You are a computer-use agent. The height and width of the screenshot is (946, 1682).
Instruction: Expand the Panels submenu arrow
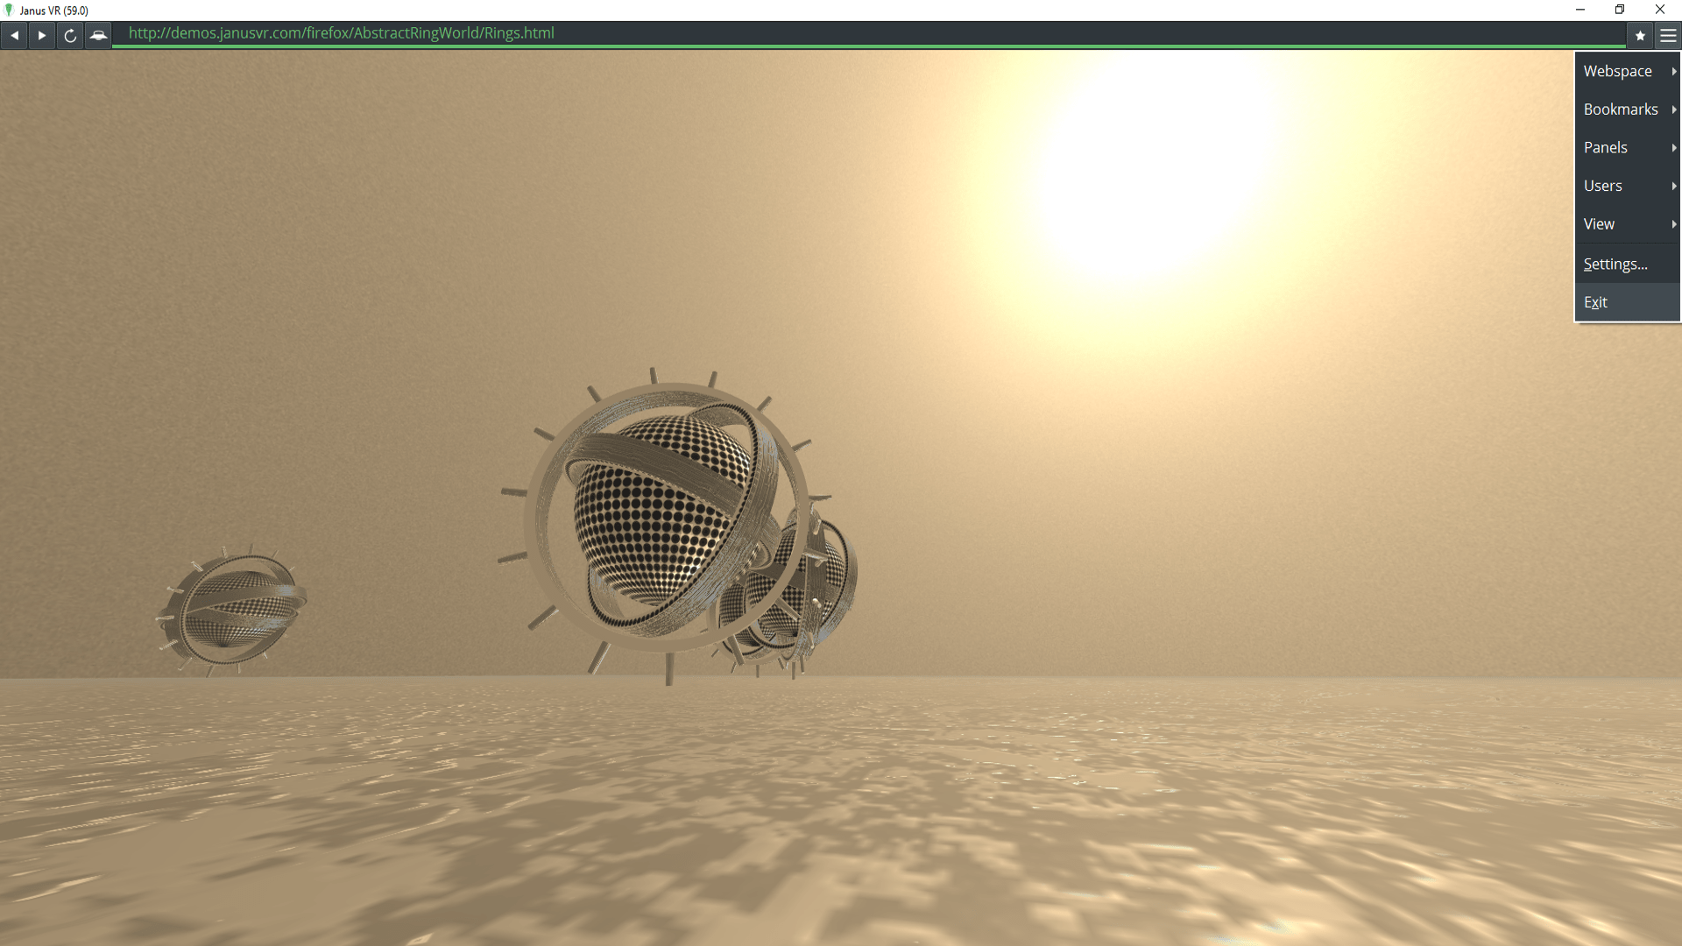pyautogui.click(x=1673, y=148)
